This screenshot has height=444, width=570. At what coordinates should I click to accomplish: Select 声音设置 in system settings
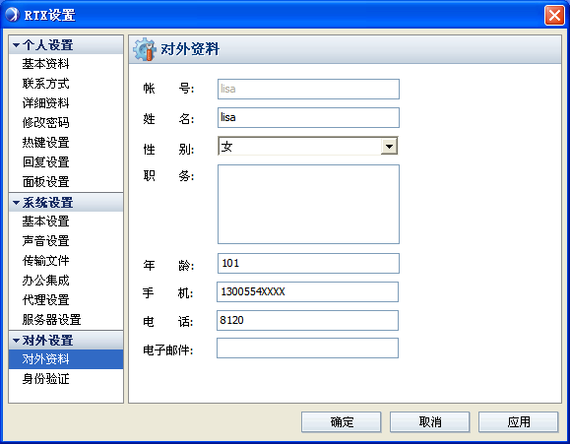(46, 241)
